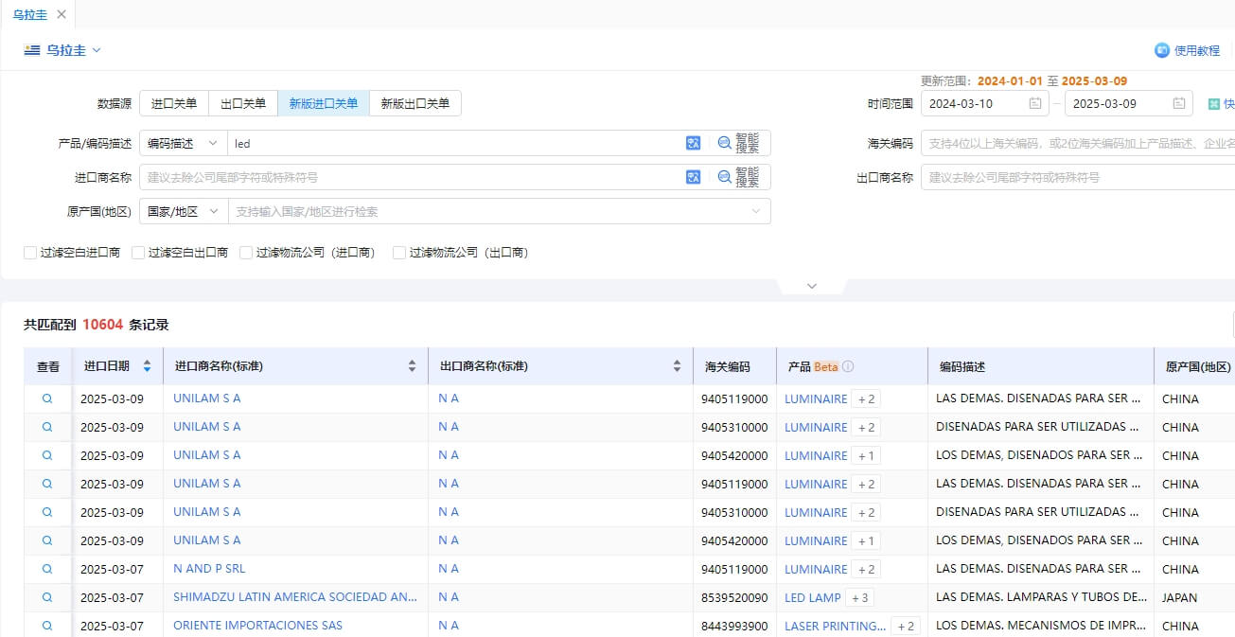
Task: Click the importer name input field
Action: pos(412,177)
